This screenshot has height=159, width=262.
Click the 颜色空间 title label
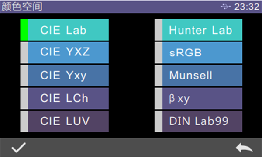tap(22, 7)
